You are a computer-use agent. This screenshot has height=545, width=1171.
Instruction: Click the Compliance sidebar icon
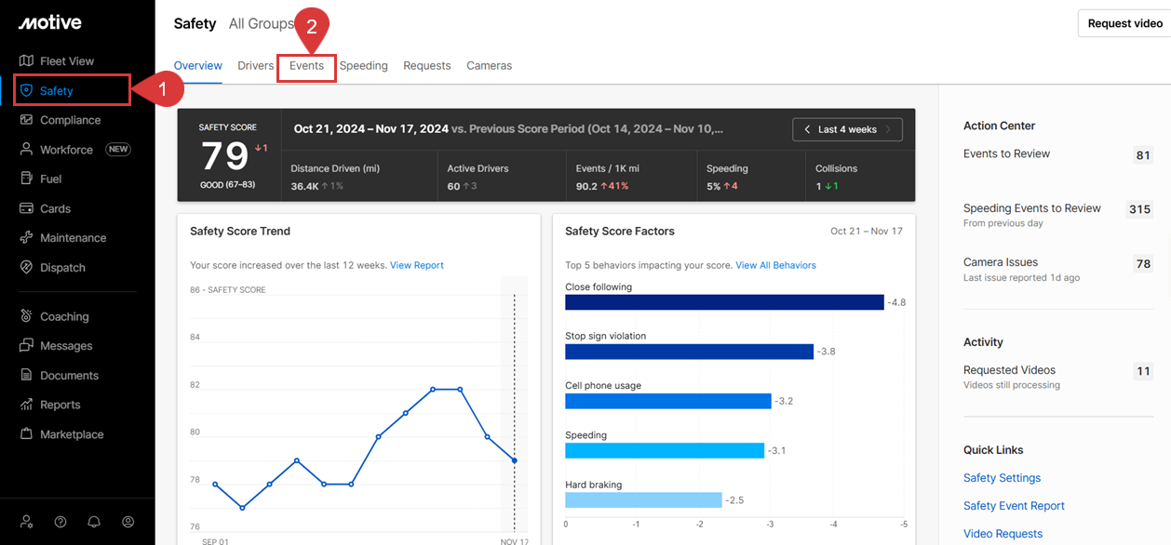point(26,120)
